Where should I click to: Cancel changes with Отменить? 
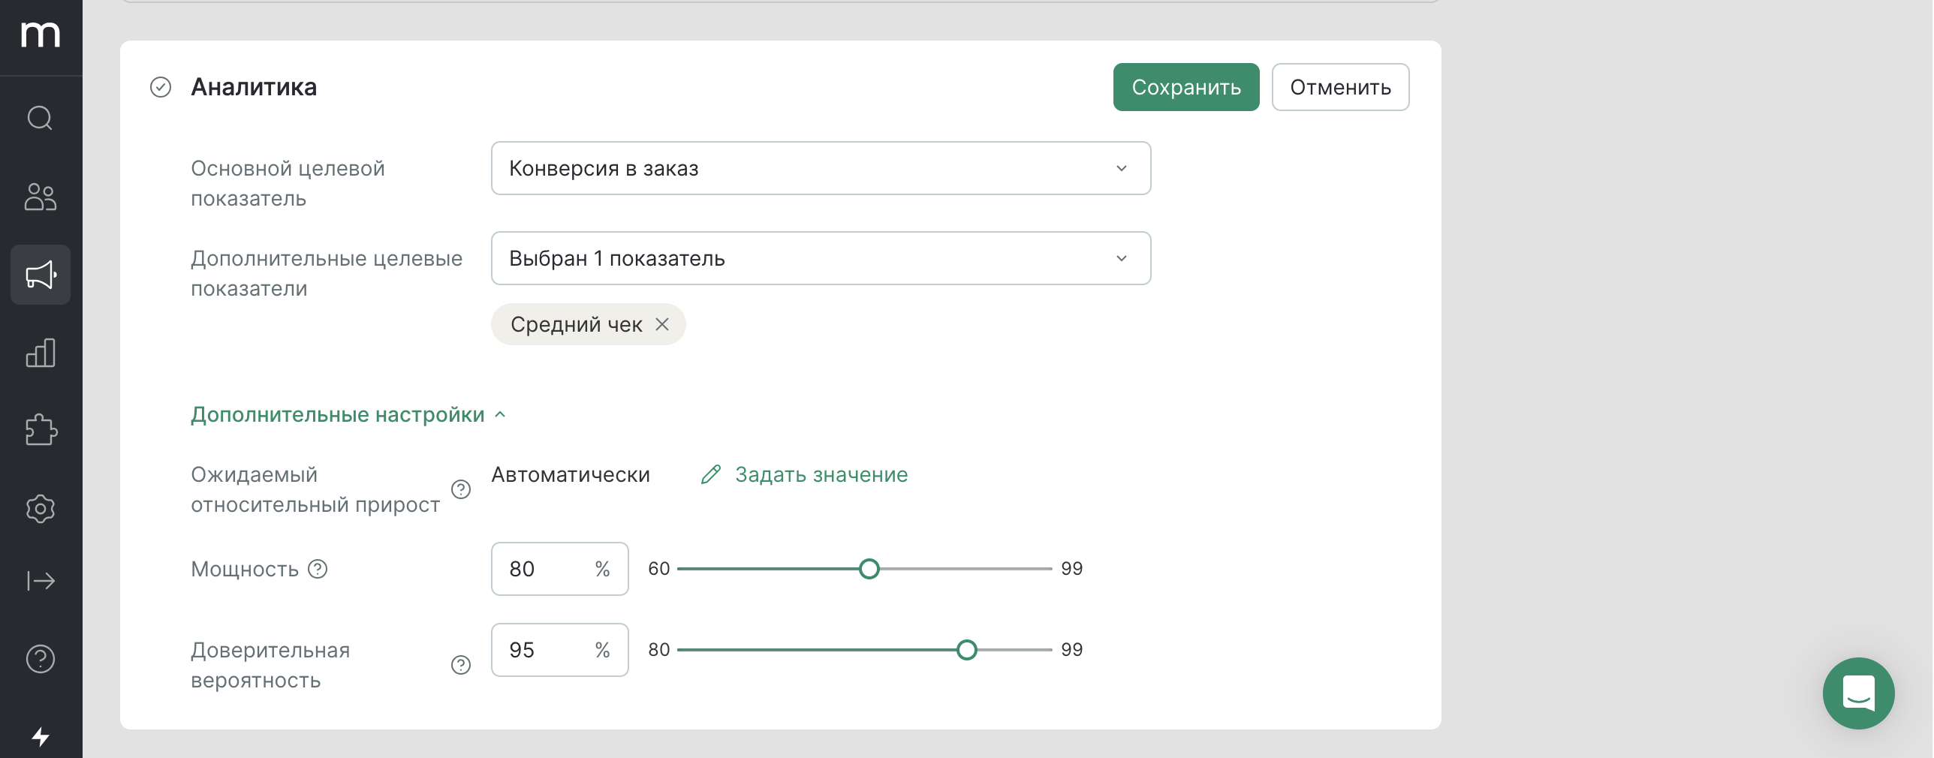(1341, 87)
